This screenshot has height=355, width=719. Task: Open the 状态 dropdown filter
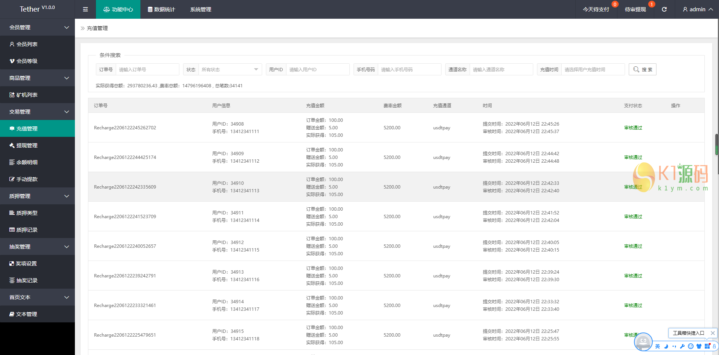pos(230,69)
